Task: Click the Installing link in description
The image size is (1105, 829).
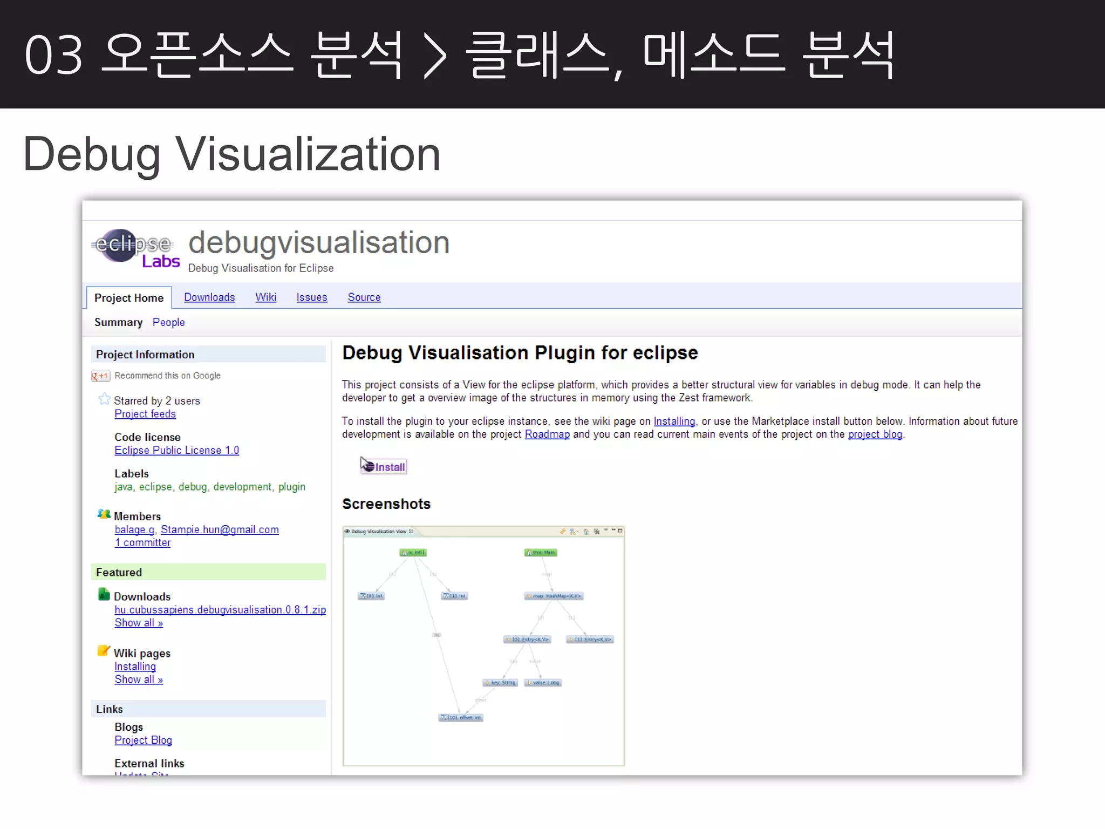Action: click(x=674, y=421)
